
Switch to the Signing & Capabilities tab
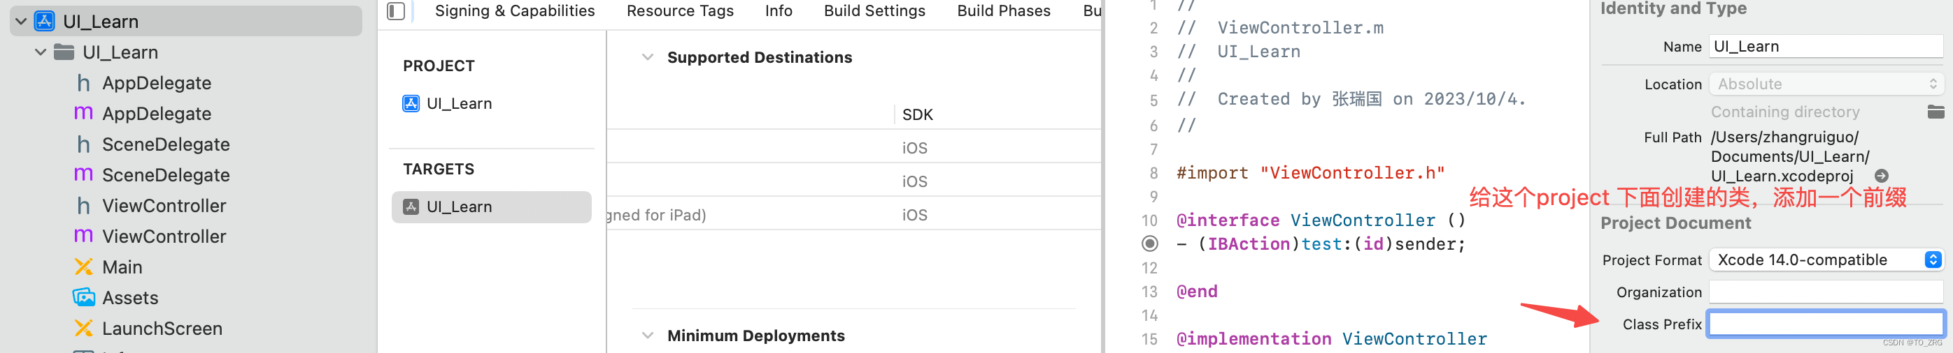[x=515, y=10]
